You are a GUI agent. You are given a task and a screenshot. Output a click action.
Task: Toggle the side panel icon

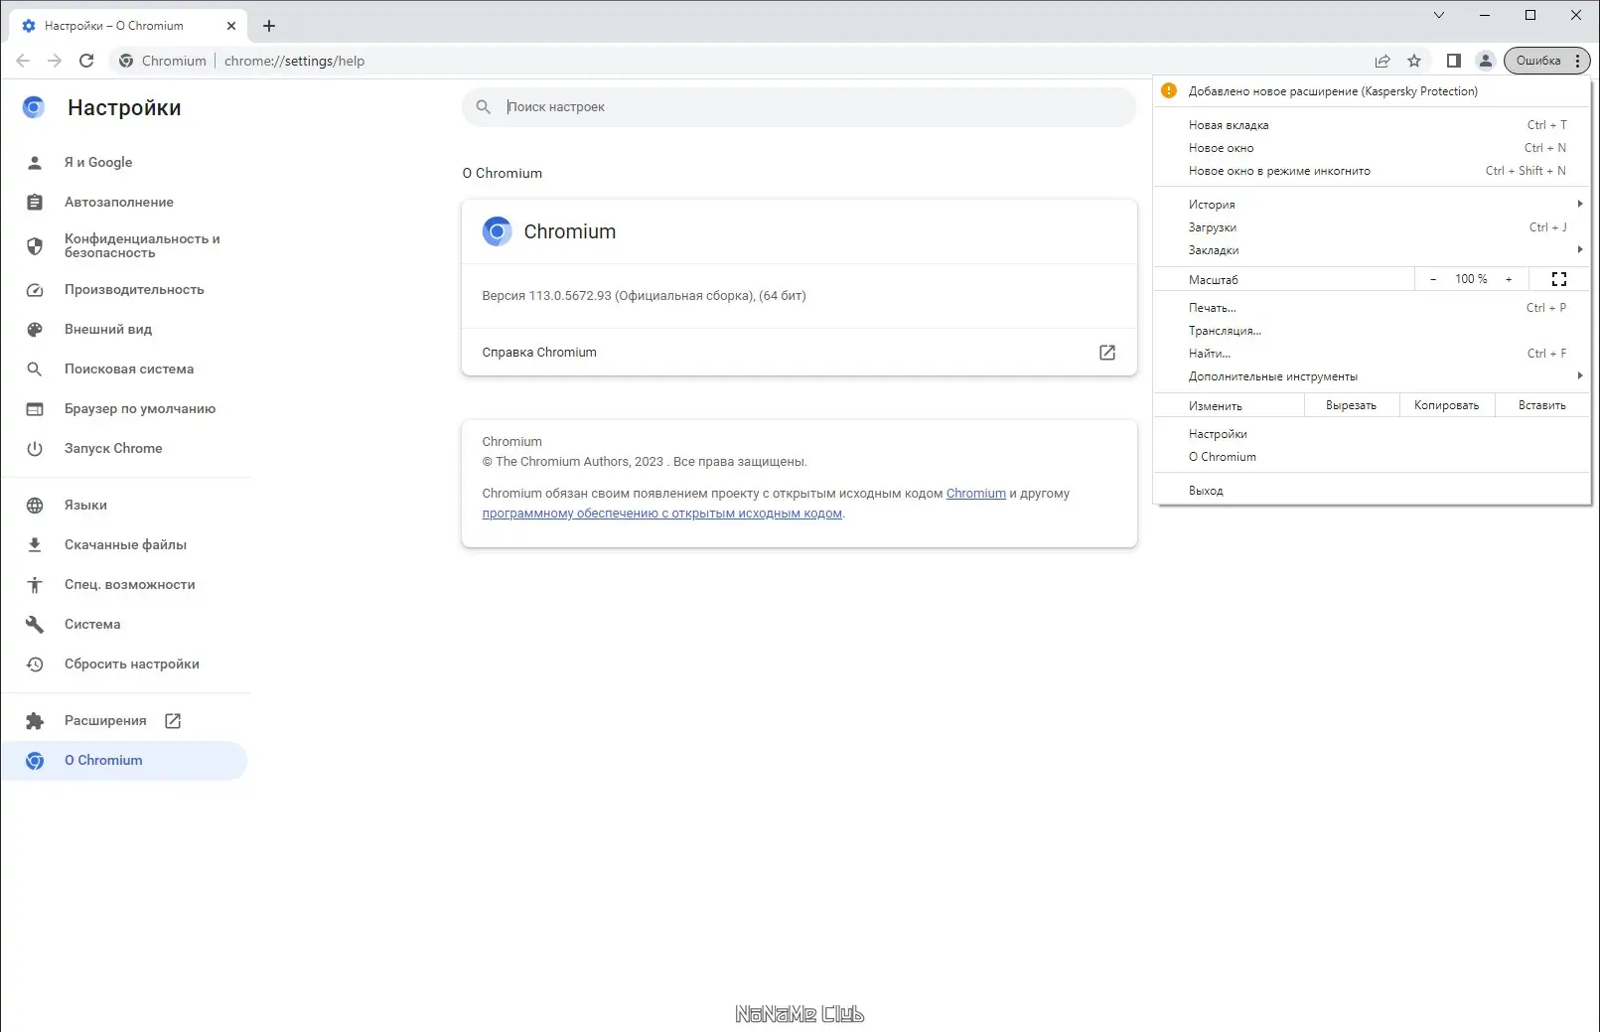pos(1454,61)
